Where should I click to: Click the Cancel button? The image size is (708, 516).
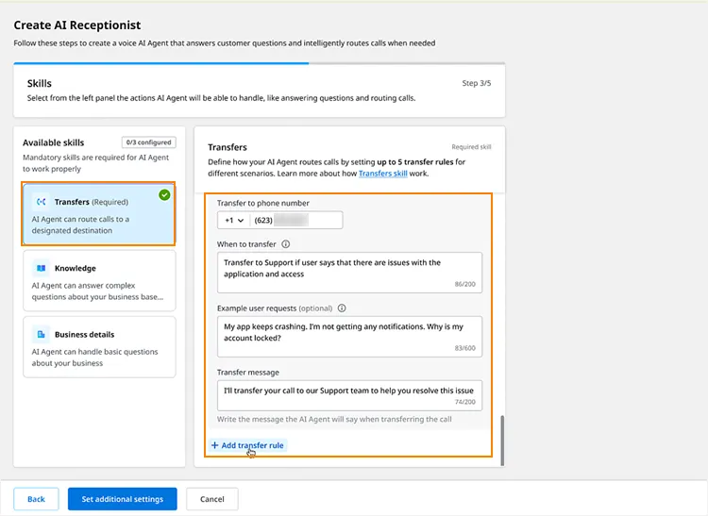211,499
